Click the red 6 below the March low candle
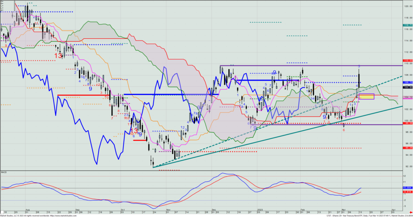This screenshot has height=217, width=413. point(344,130)
